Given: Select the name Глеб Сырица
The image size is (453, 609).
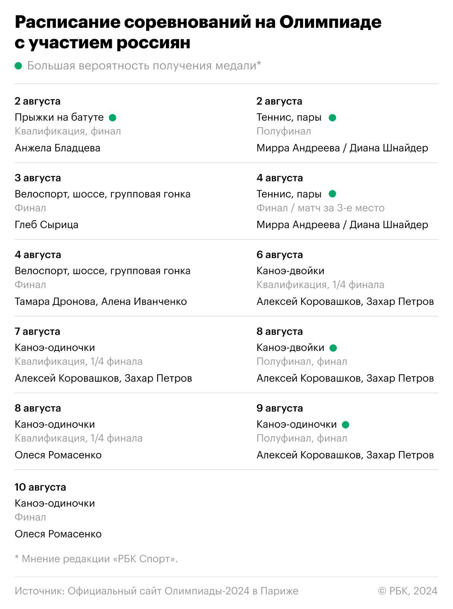Looking at the screenshot, I should (46, 225).
